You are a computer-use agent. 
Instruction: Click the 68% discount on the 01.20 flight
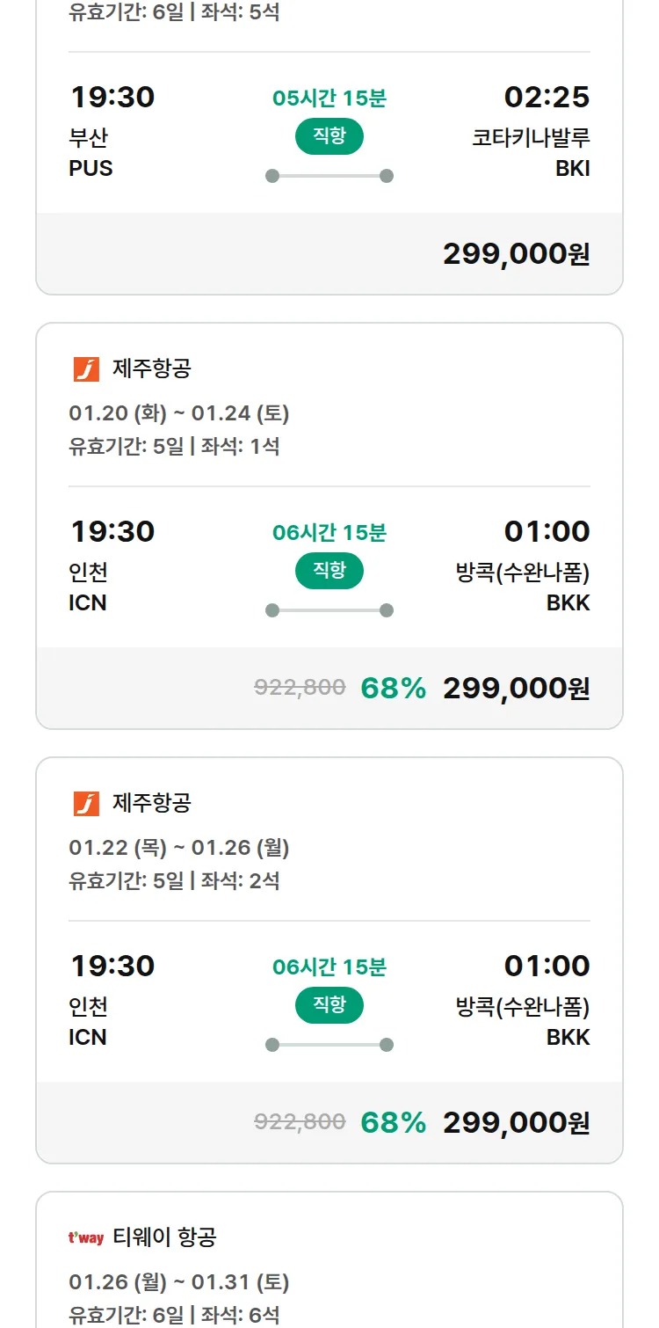[x=393, y=689]
